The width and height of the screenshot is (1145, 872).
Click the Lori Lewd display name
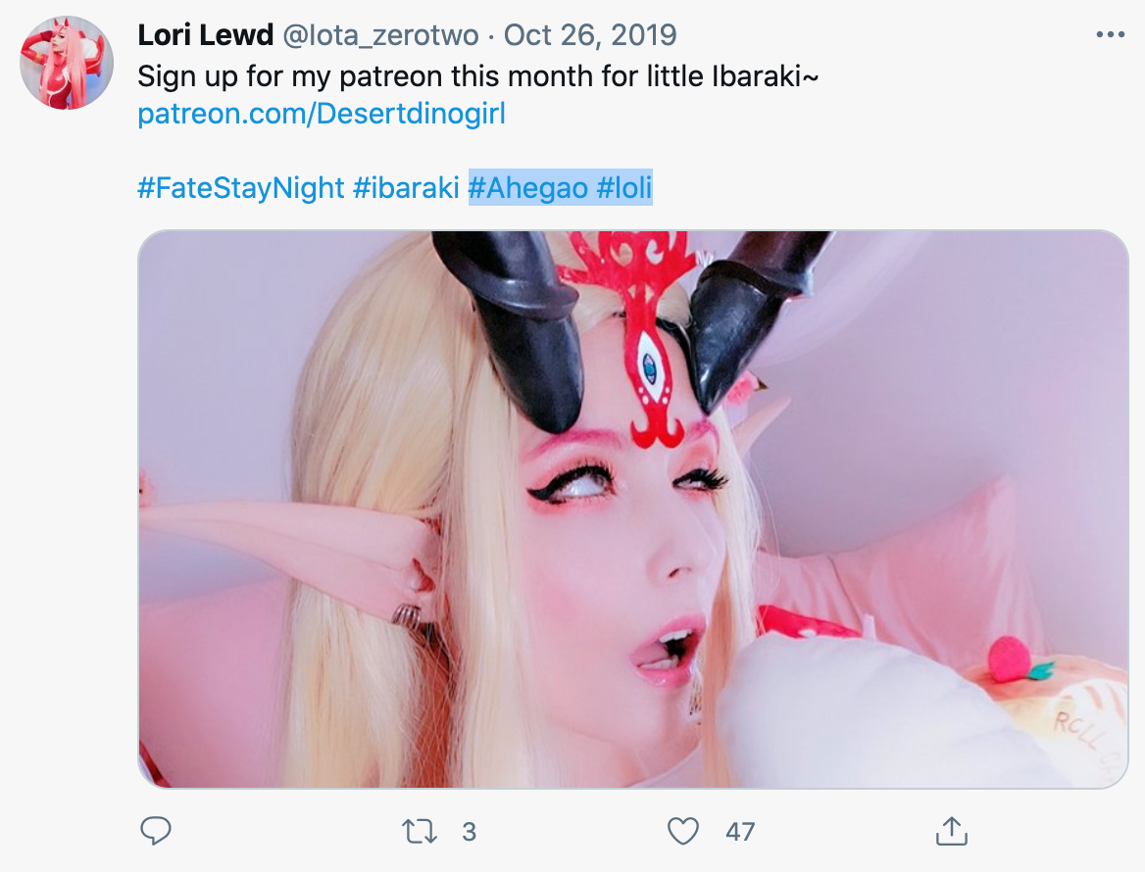(x=205, y=35)
